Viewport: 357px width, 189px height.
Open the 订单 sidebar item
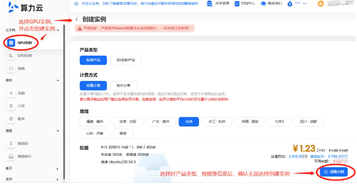pyautogui.click(x=16, y=106)
